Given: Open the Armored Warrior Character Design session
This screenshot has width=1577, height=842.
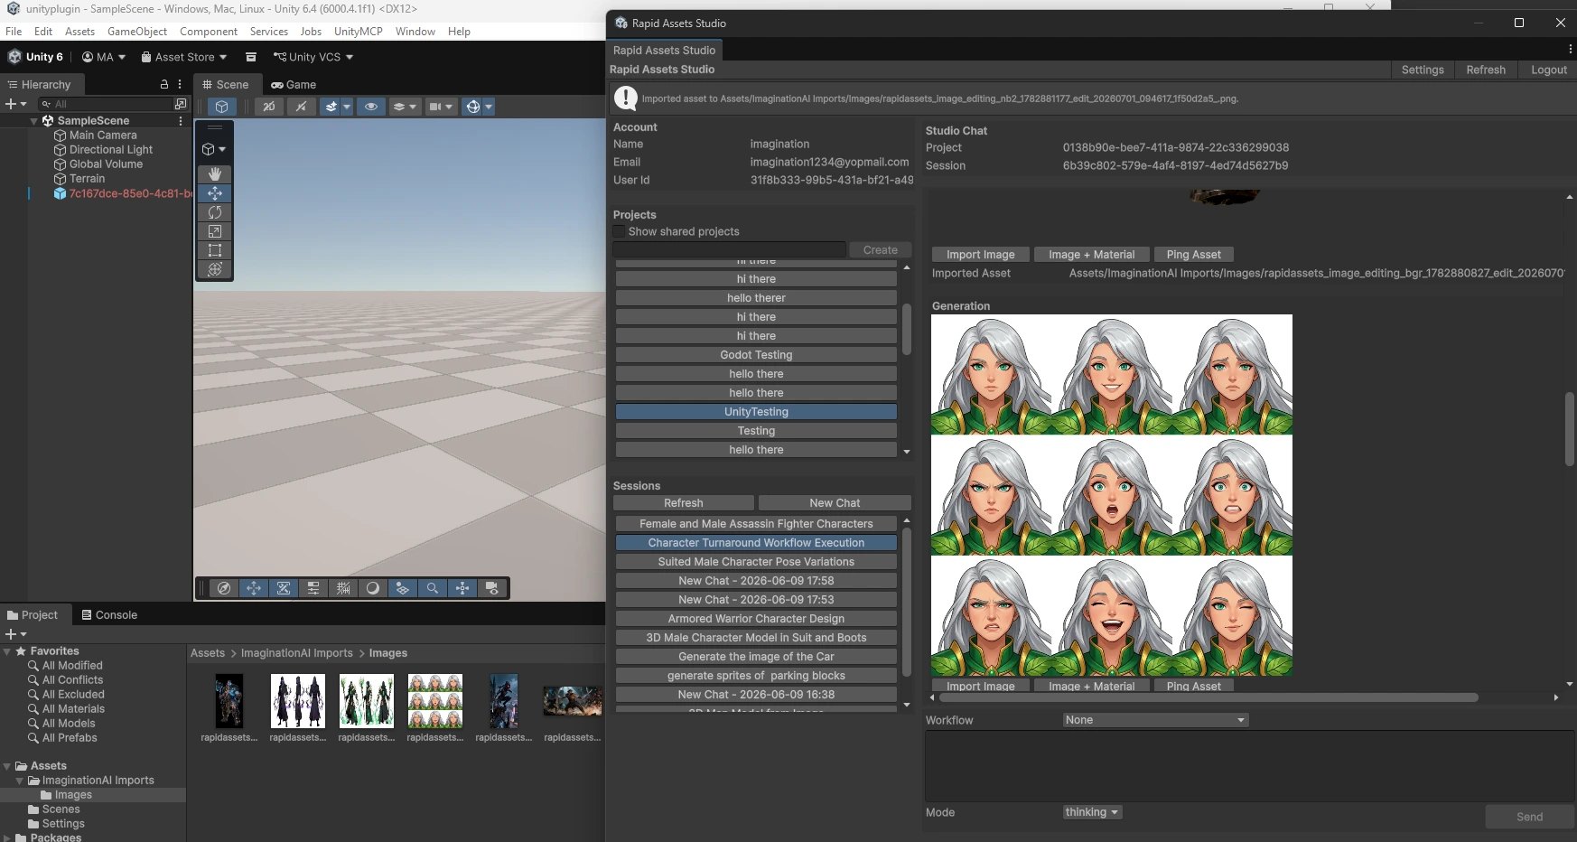Looking at the screenshot, I should 756,619.
